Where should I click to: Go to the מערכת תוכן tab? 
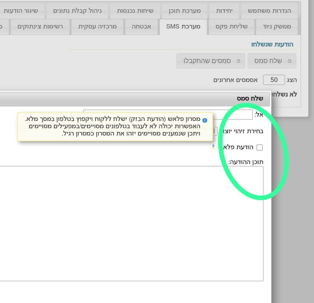185,11
